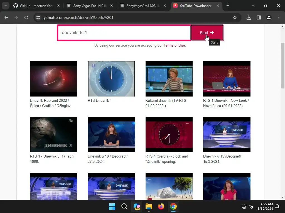The image size is (285, 213).
Task: Open the Chrome downloads icon
Action: pos(249,17)
